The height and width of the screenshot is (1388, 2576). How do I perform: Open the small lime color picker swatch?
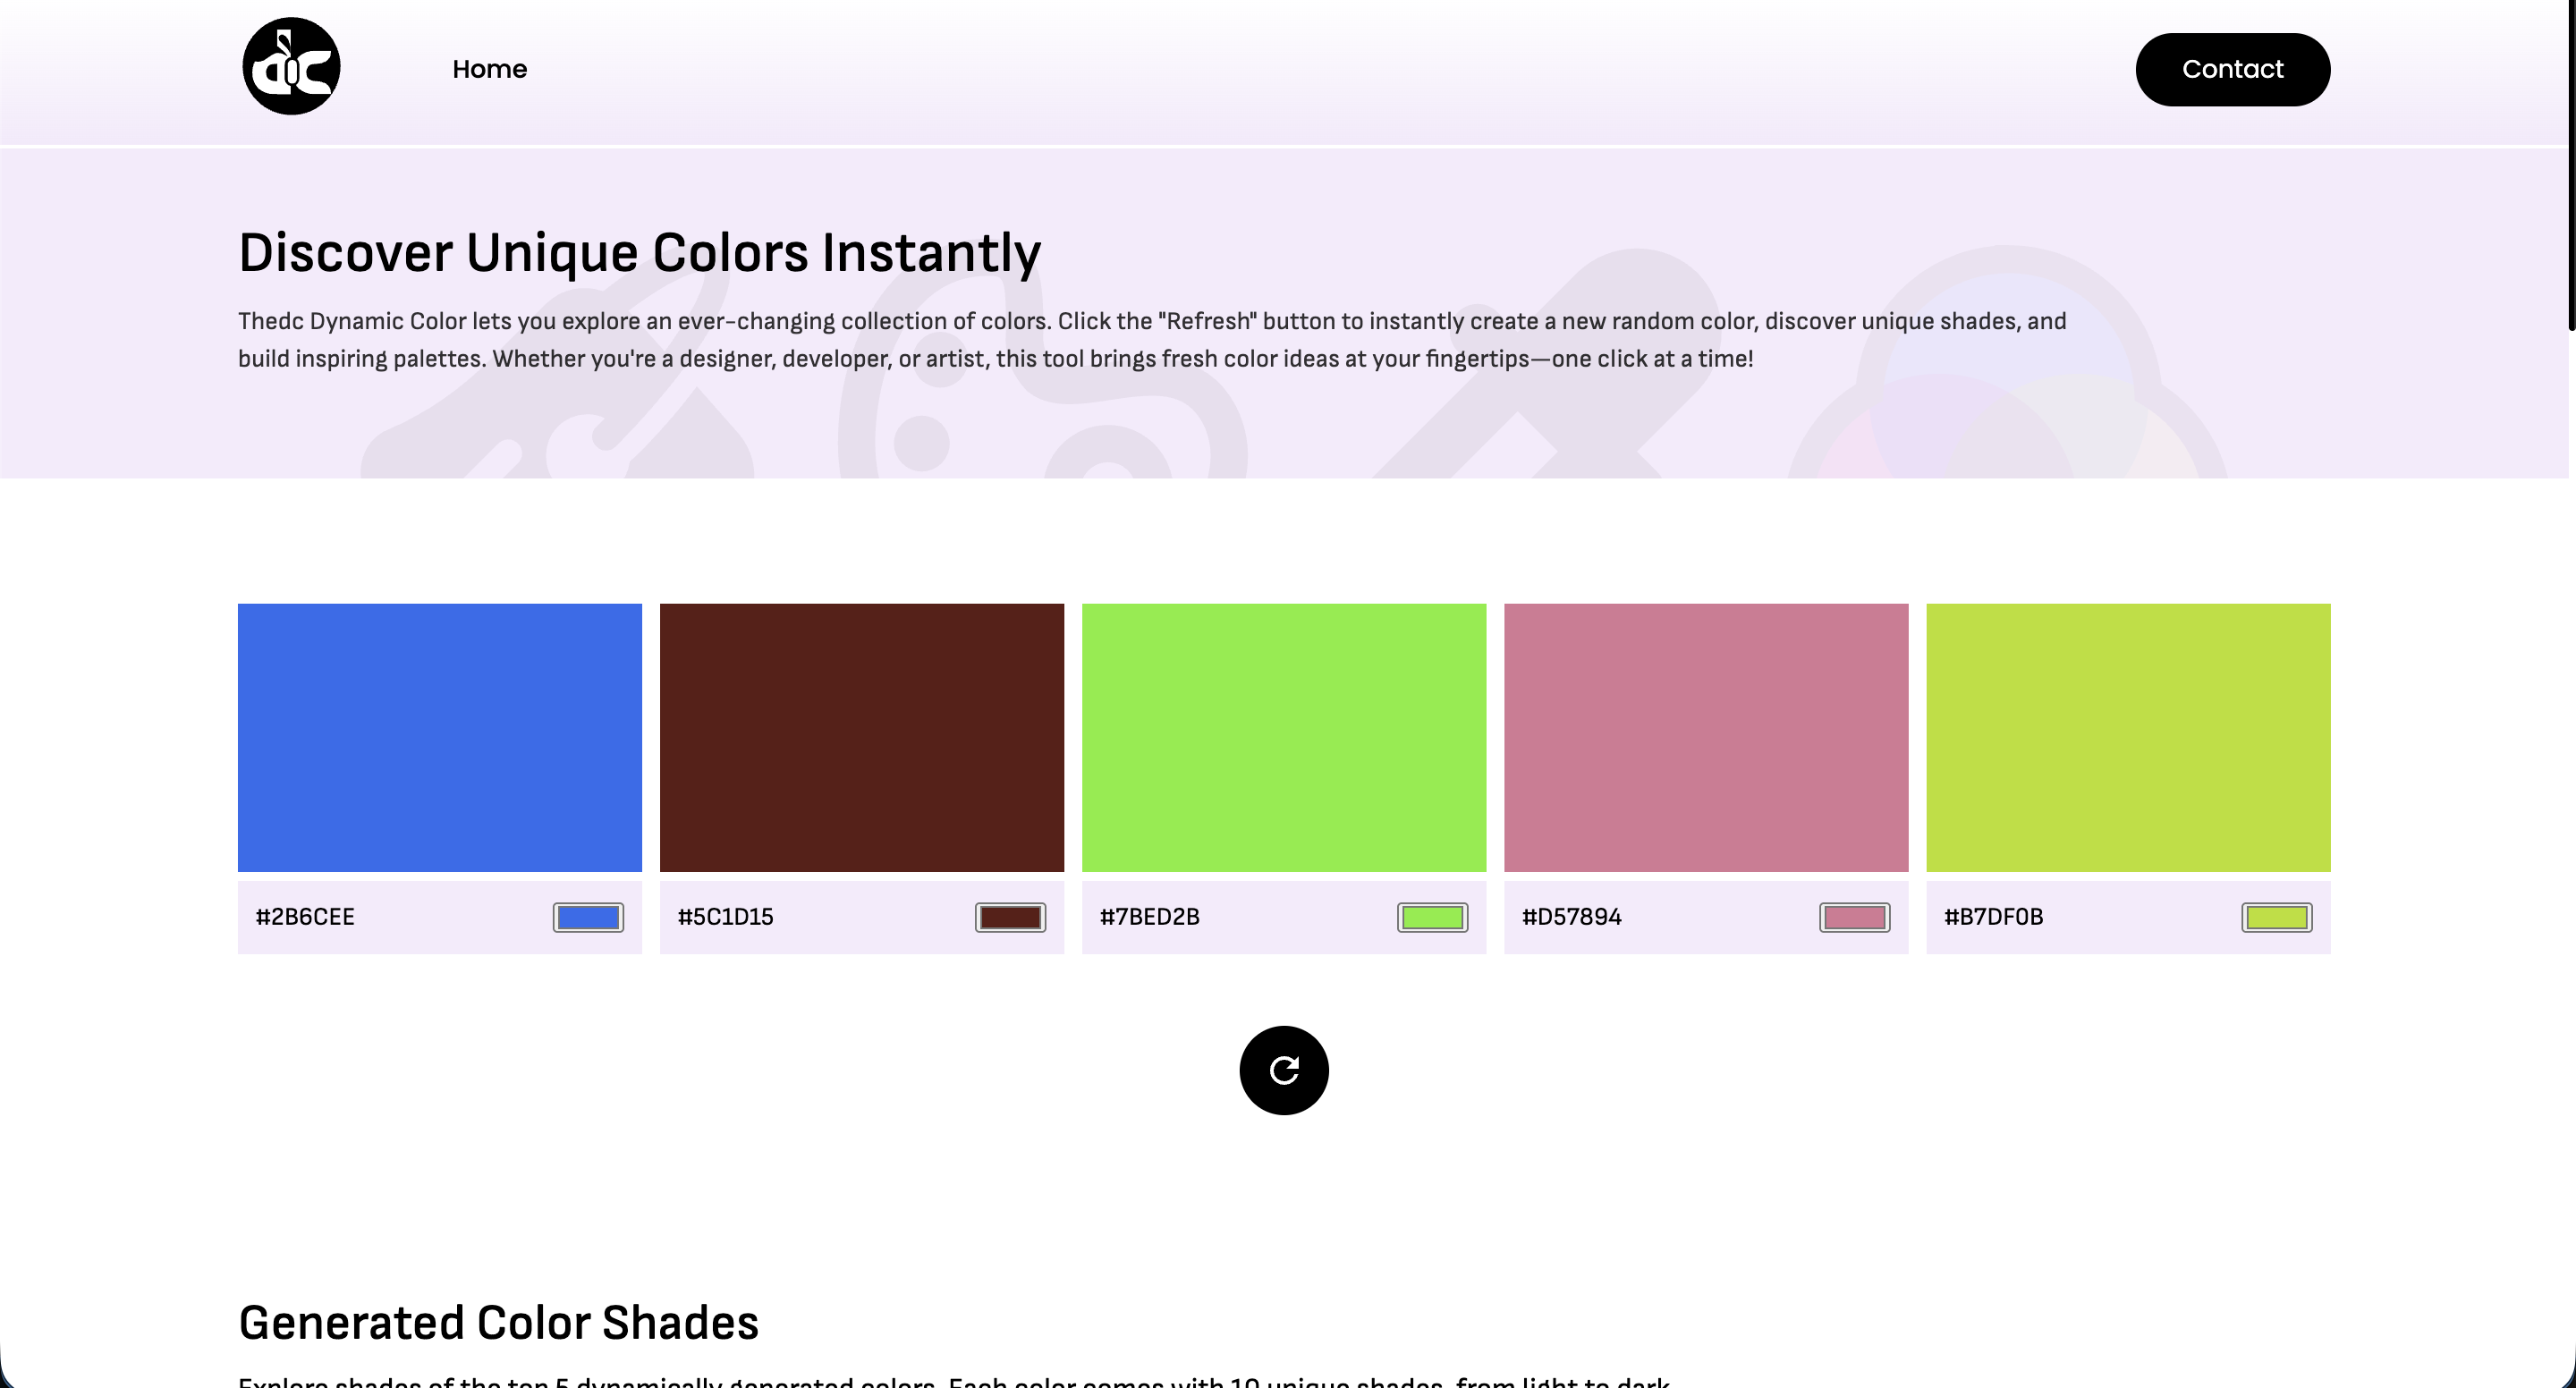(x=2276, y=917)
